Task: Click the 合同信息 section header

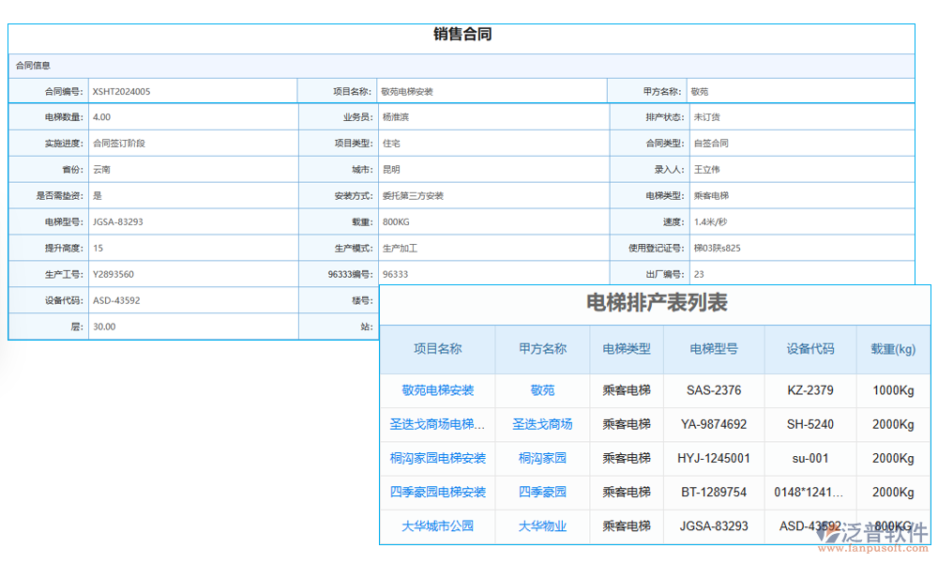Action: (34, 66)
